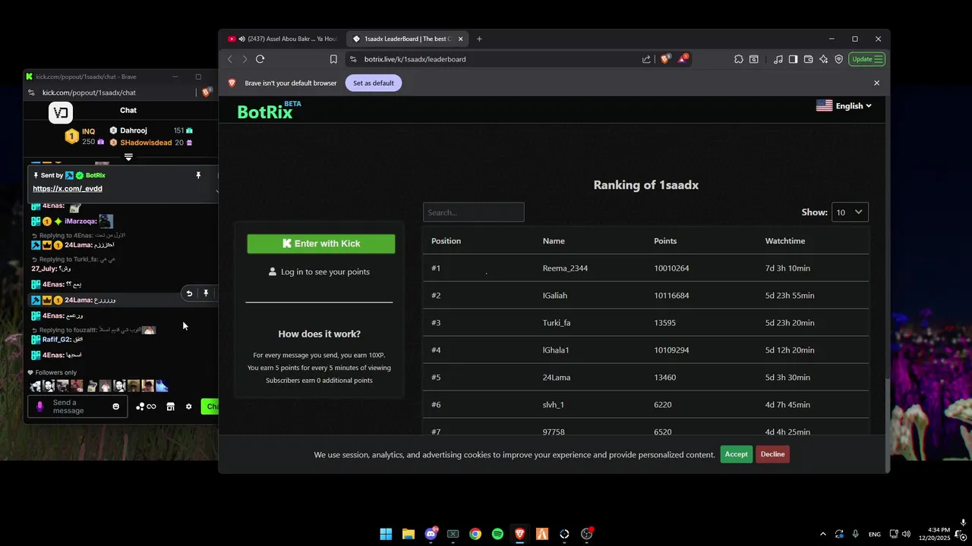The height and width of the screenshot is (546, 972).
Task: Close the 1saadx LeaderBoard tab
Action: click(x=460, y=39)
